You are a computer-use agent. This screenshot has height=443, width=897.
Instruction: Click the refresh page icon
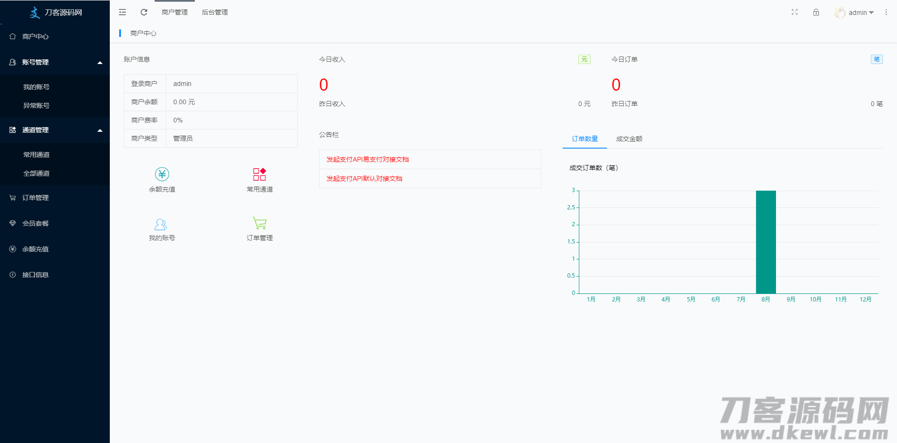(x=144, y=12)
